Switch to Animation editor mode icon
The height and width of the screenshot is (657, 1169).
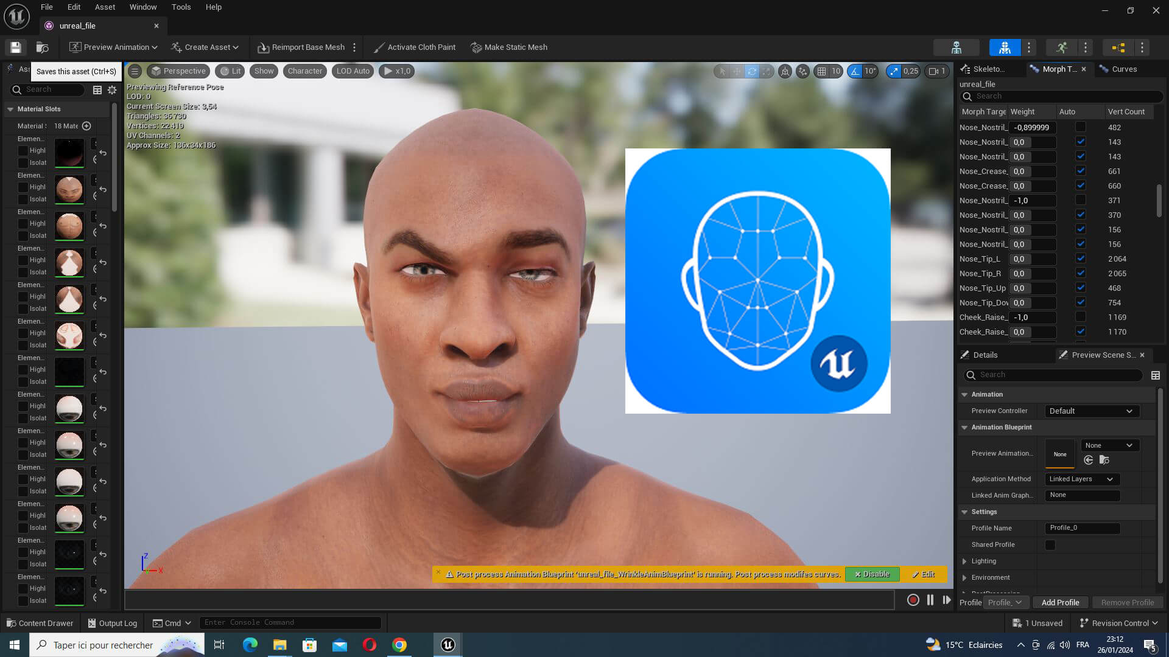tap(1062, 47)
